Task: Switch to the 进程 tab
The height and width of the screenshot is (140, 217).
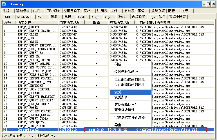Action: [6, 11]
